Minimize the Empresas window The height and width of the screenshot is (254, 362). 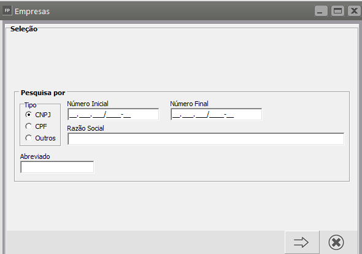tap(321, 11)
